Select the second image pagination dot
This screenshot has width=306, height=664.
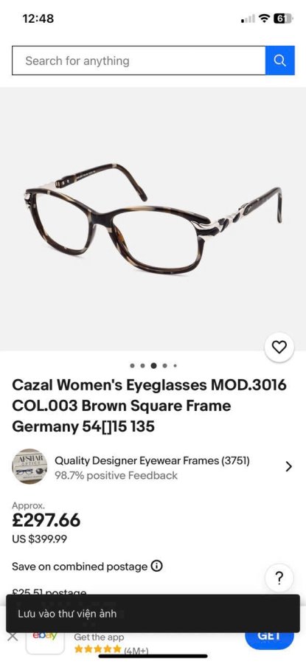[x=142, y=365]
